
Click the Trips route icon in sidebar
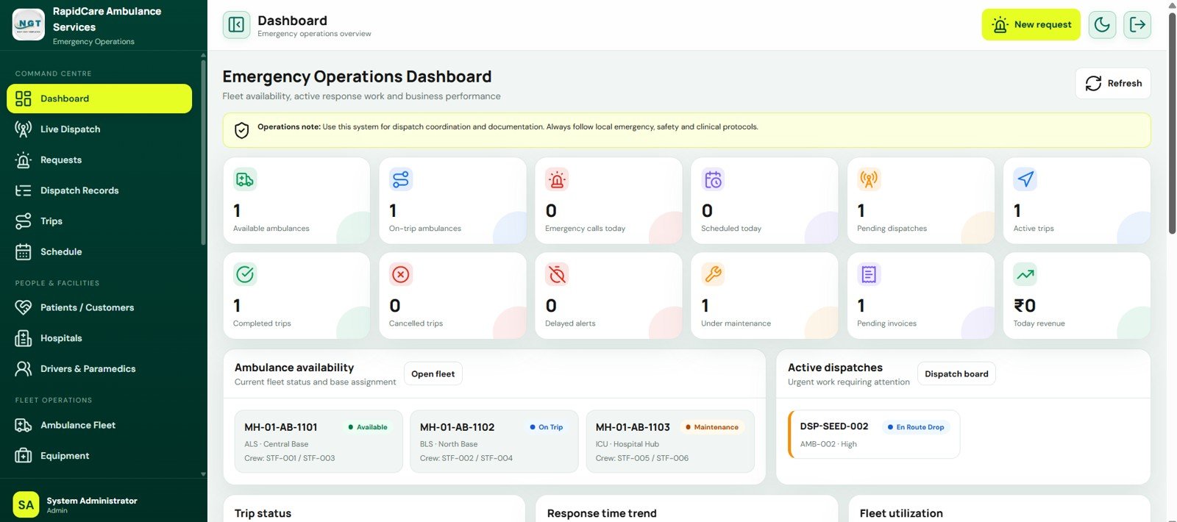point(24,221)
